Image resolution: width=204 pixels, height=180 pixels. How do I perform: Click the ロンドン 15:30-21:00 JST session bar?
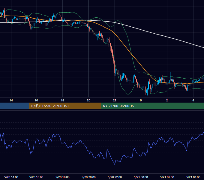[x=65, y=106]
